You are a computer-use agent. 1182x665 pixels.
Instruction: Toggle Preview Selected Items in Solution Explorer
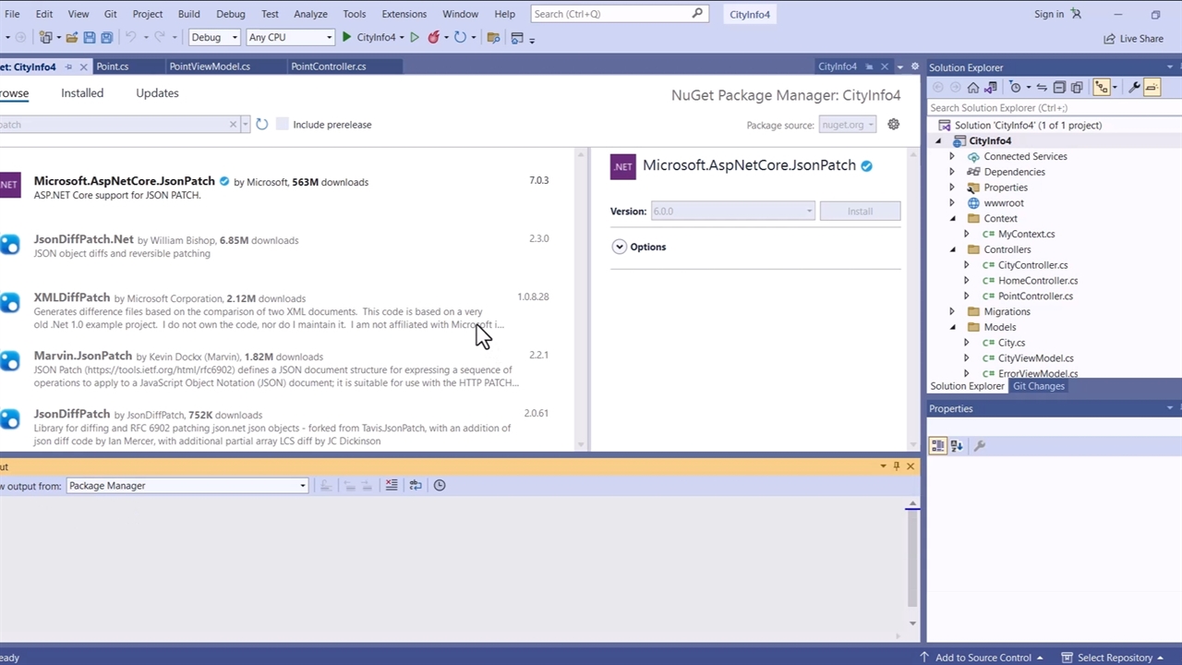1152,88
